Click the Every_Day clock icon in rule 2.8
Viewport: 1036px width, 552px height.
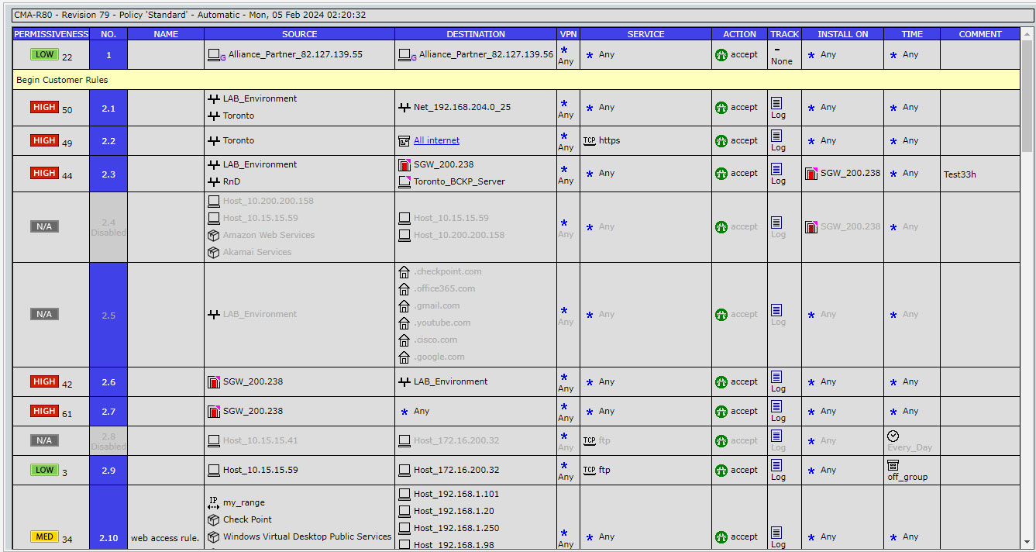click(893, 436)
